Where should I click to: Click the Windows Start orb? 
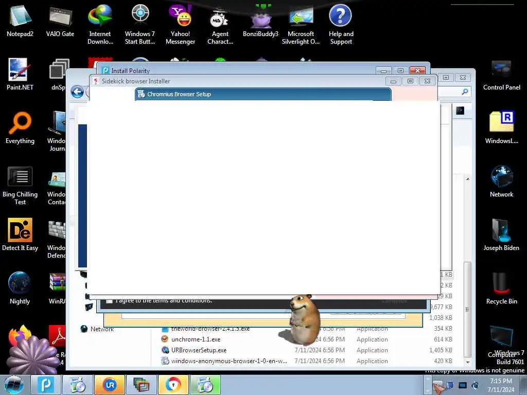pos(13,385)
